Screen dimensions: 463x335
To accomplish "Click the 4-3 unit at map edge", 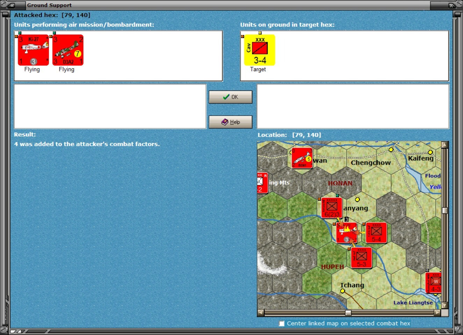I will click(434, 283).
